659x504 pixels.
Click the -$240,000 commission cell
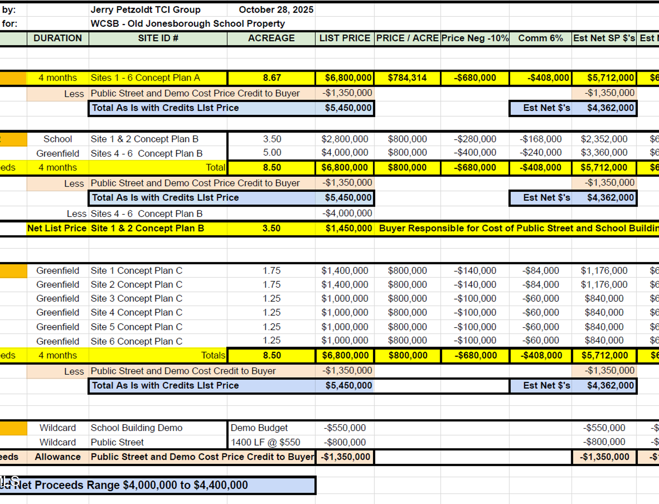pos(540,153)
